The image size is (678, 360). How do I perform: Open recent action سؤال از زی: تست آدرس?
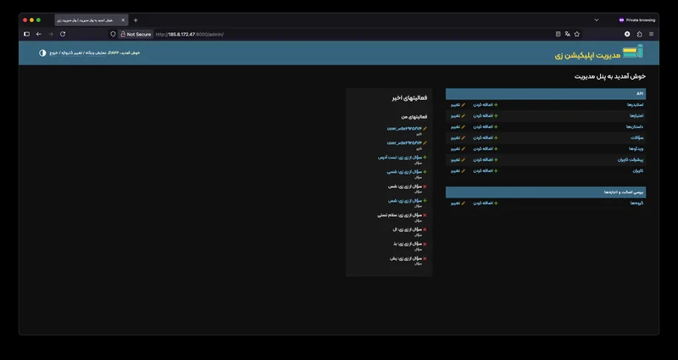400,158
